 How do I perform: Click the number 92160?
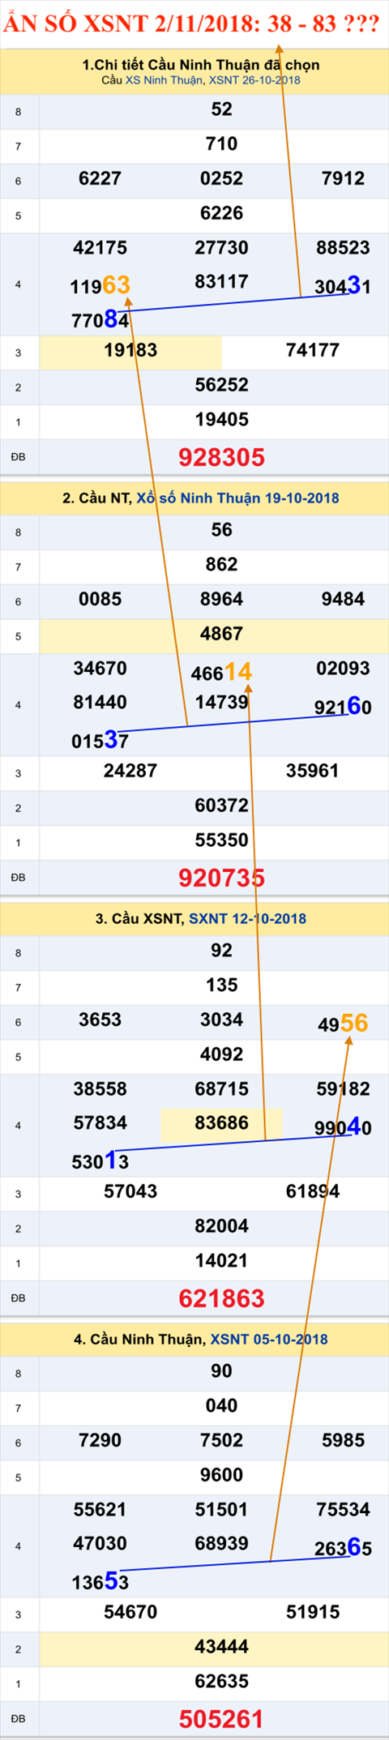[x=343, y=707]
